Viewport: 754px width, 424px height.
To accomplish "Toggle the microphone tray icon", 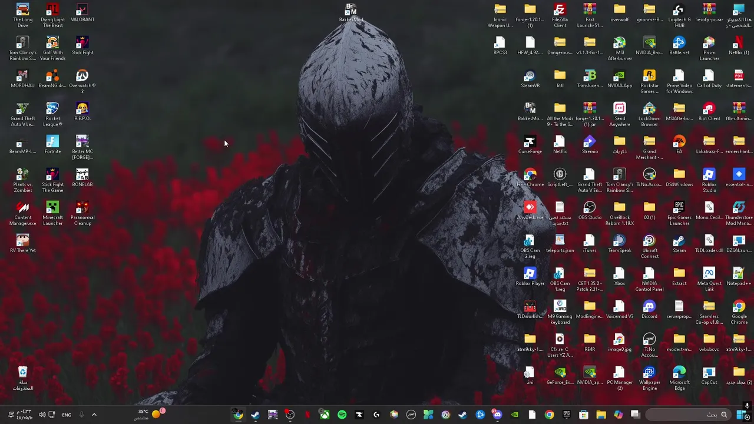I will [x=81, y=415].
